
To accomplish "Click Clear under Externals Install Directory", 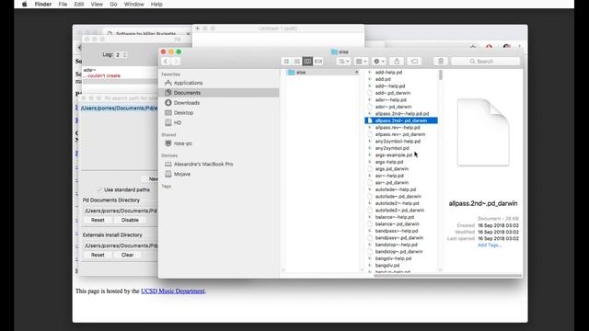I will coord(127,255).
